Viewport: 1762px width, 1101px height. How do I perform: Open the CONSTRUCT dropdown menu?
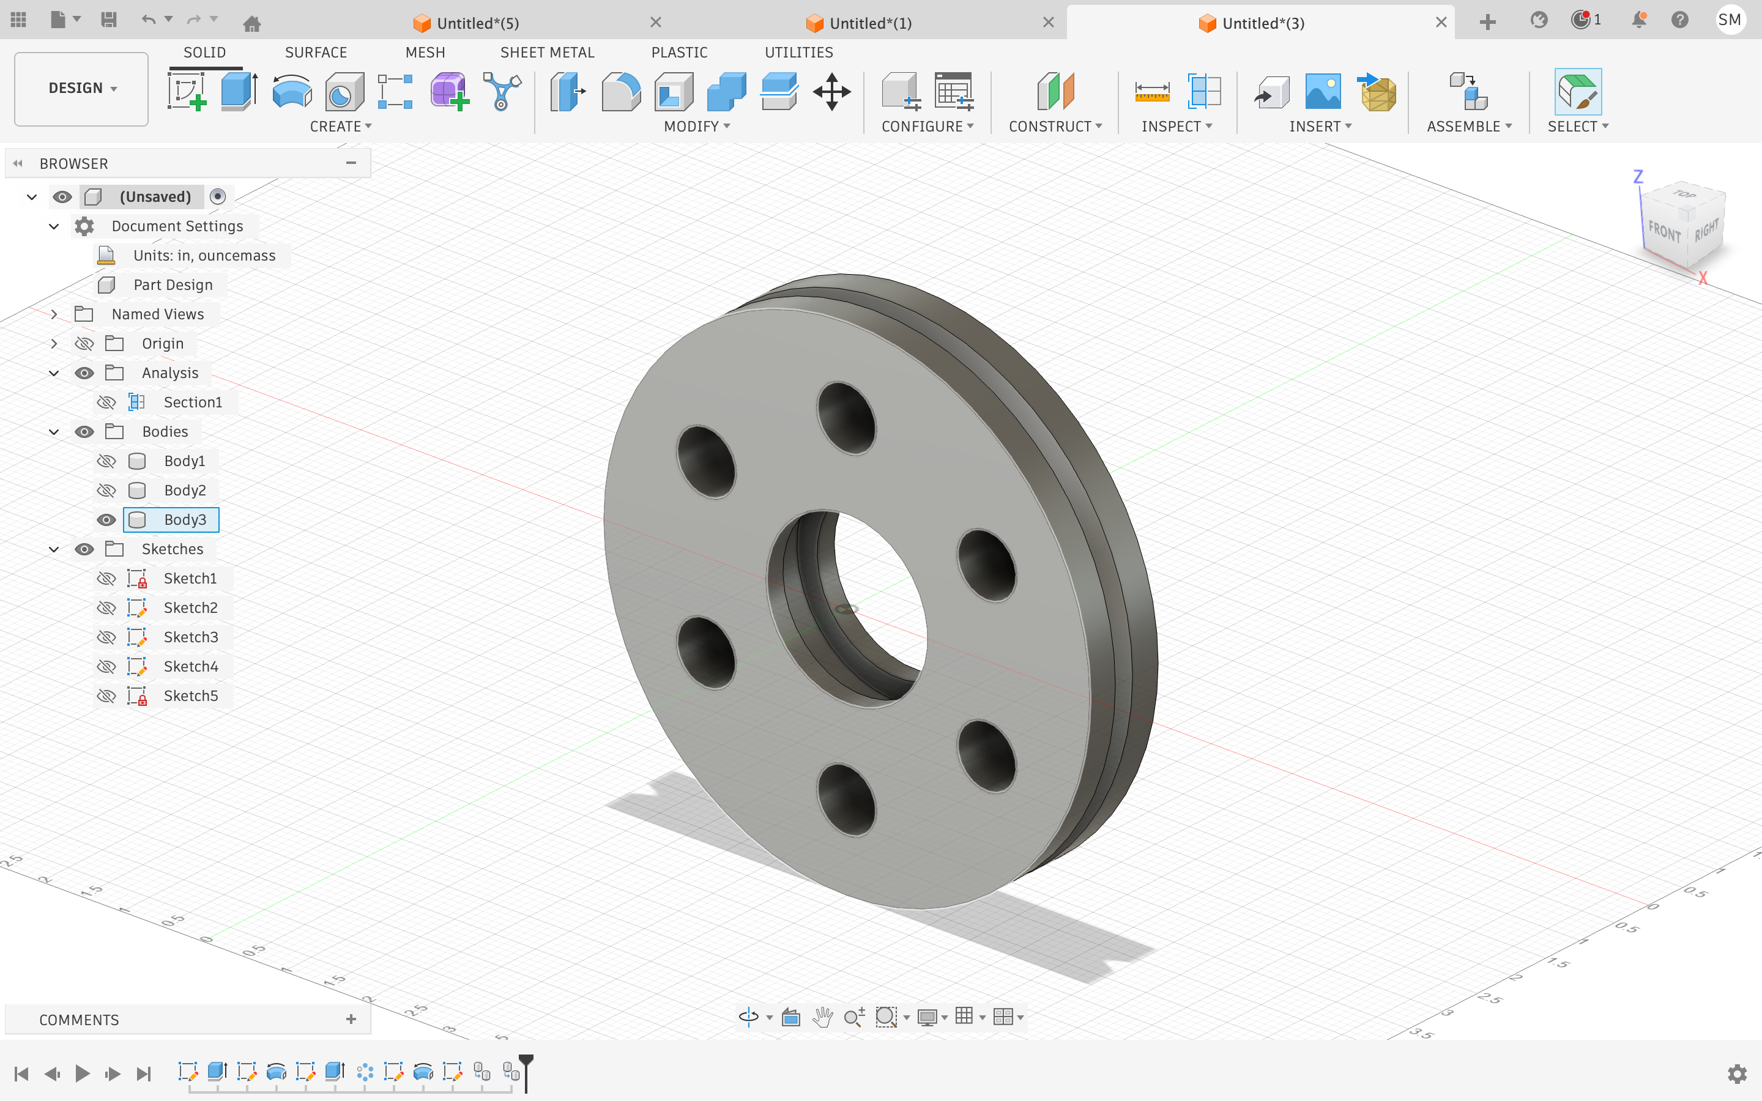(x=1055, y=127)
